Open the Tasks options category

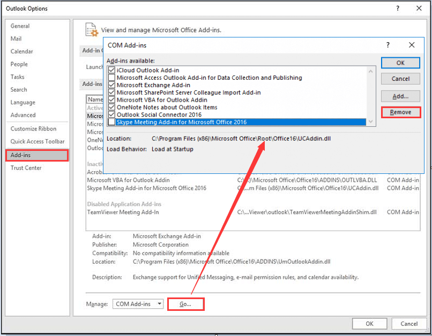(x=17, y=77)
